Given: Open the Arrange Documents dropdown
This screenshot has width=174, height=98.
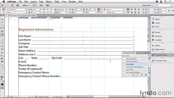Looking at the screenshot, I should pos(48,5).
